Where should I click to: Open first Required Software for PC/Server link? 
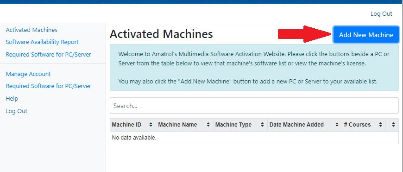click(48, 55)
